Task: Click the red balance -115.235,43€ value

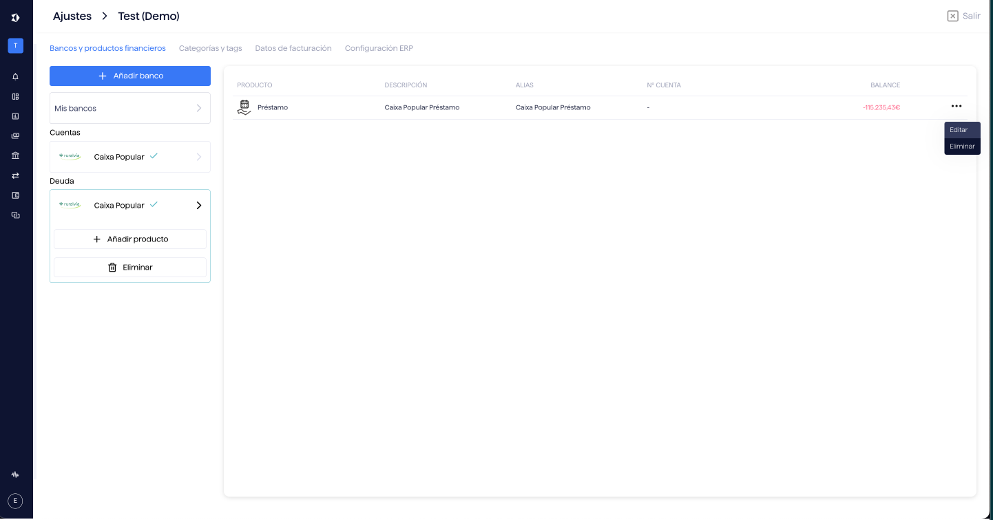Action: tap(881, 107)
